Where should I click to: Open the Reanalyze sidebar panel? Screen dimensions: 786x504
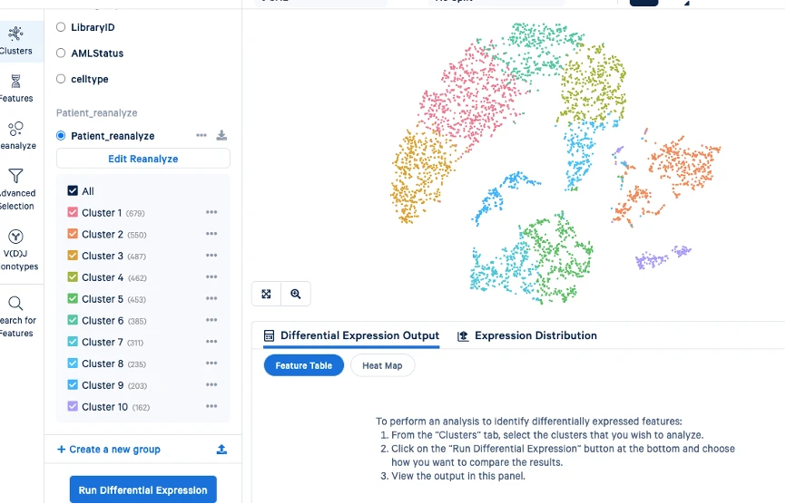[15, 135]
